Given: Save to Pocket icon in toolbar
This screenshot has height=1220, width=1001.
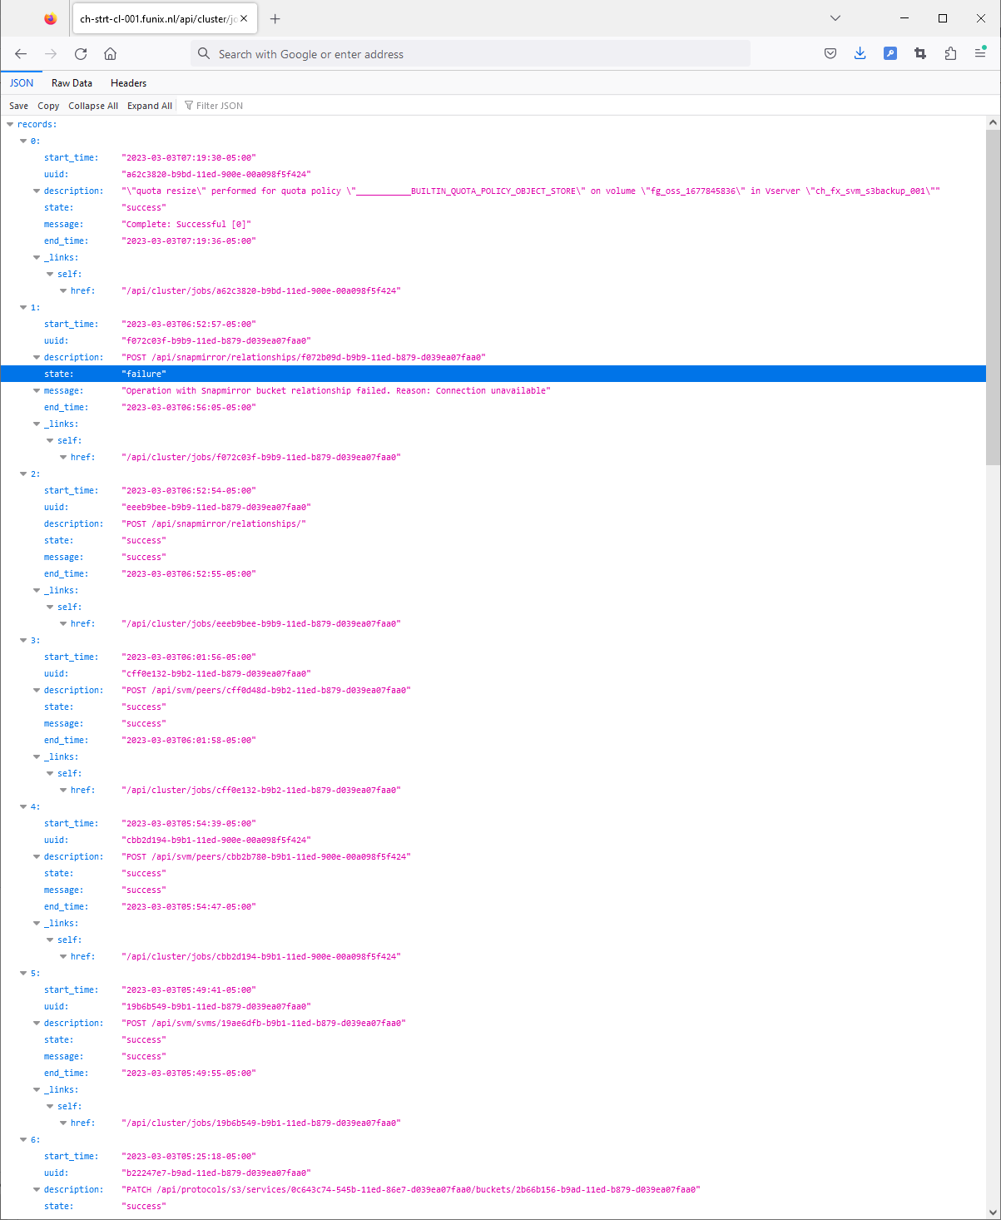Looking at the screenshot, I should coord(830,54).
